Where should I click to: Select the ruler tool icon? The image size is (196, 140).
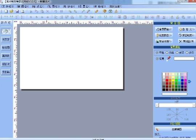click(x=97, y=11)
